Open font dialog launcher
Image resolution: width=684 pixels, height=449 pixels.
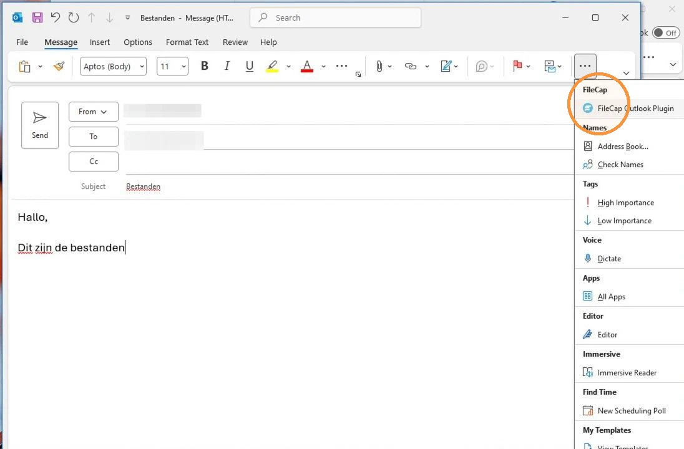pyautogui.click(x=358, y=75)
